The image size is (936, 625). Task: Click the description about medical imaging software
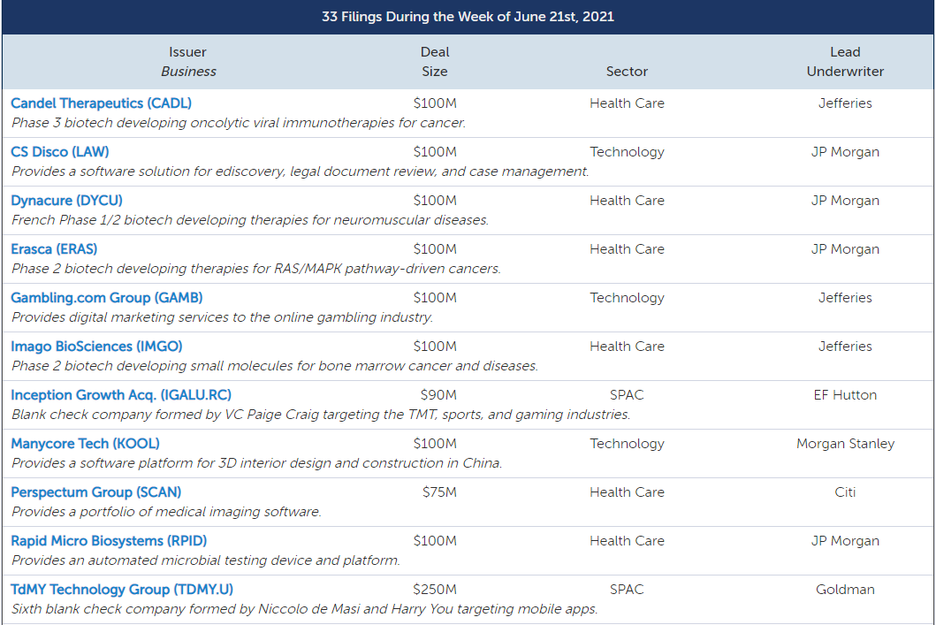click(x=166, y=512)
